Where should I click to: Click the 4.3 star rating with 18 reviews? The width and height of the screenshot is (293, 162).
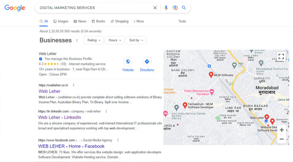pyautogui.click(x=53, y=64)
